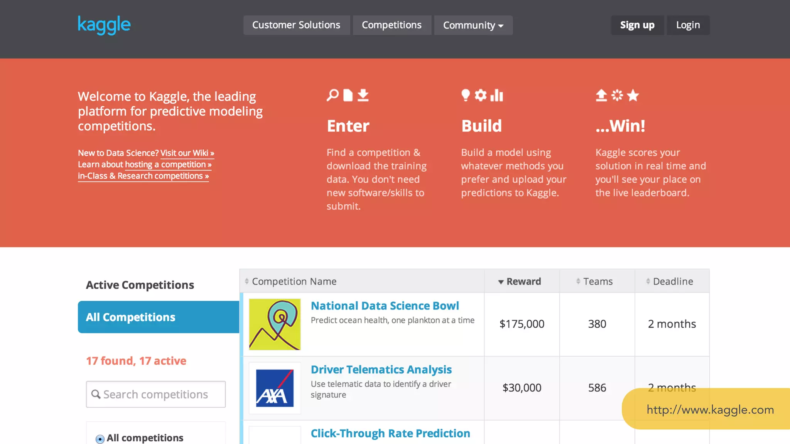Open hosting a competition link

pyautogui.click(x=168, y=165)
